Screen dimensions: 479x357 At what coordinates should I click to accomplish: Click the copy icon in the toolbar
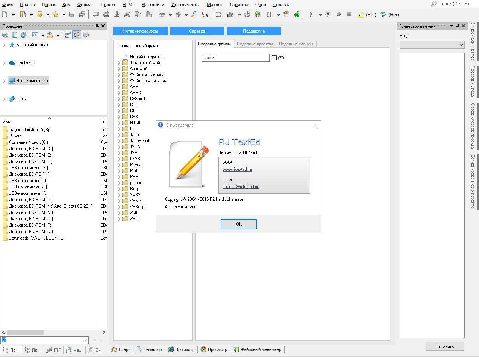tap(138, 15)
